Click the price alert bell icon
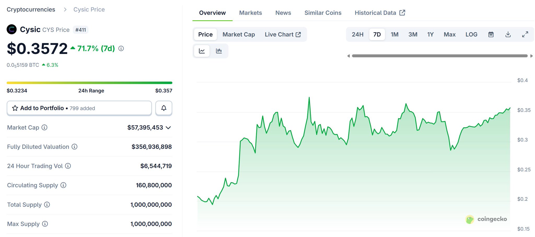This screenshot has width=535, height=237. [164, 108]
